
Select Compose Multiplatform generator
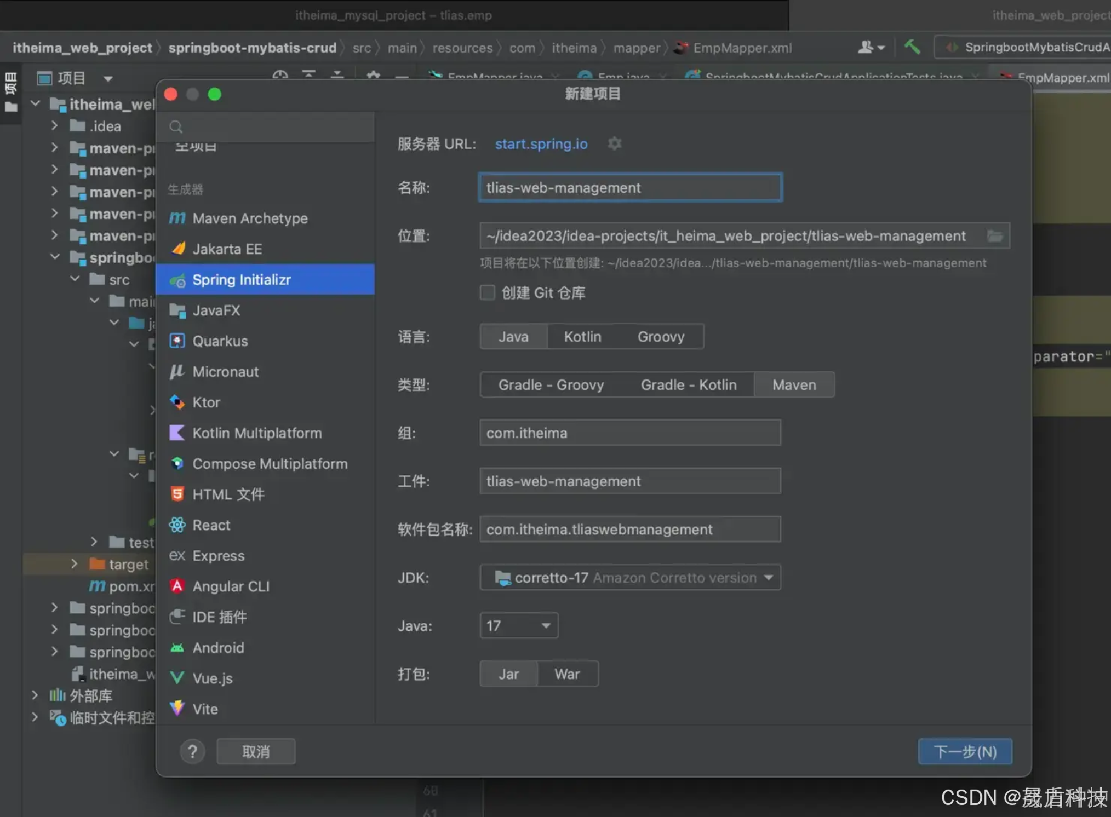(x=265, y=463)
